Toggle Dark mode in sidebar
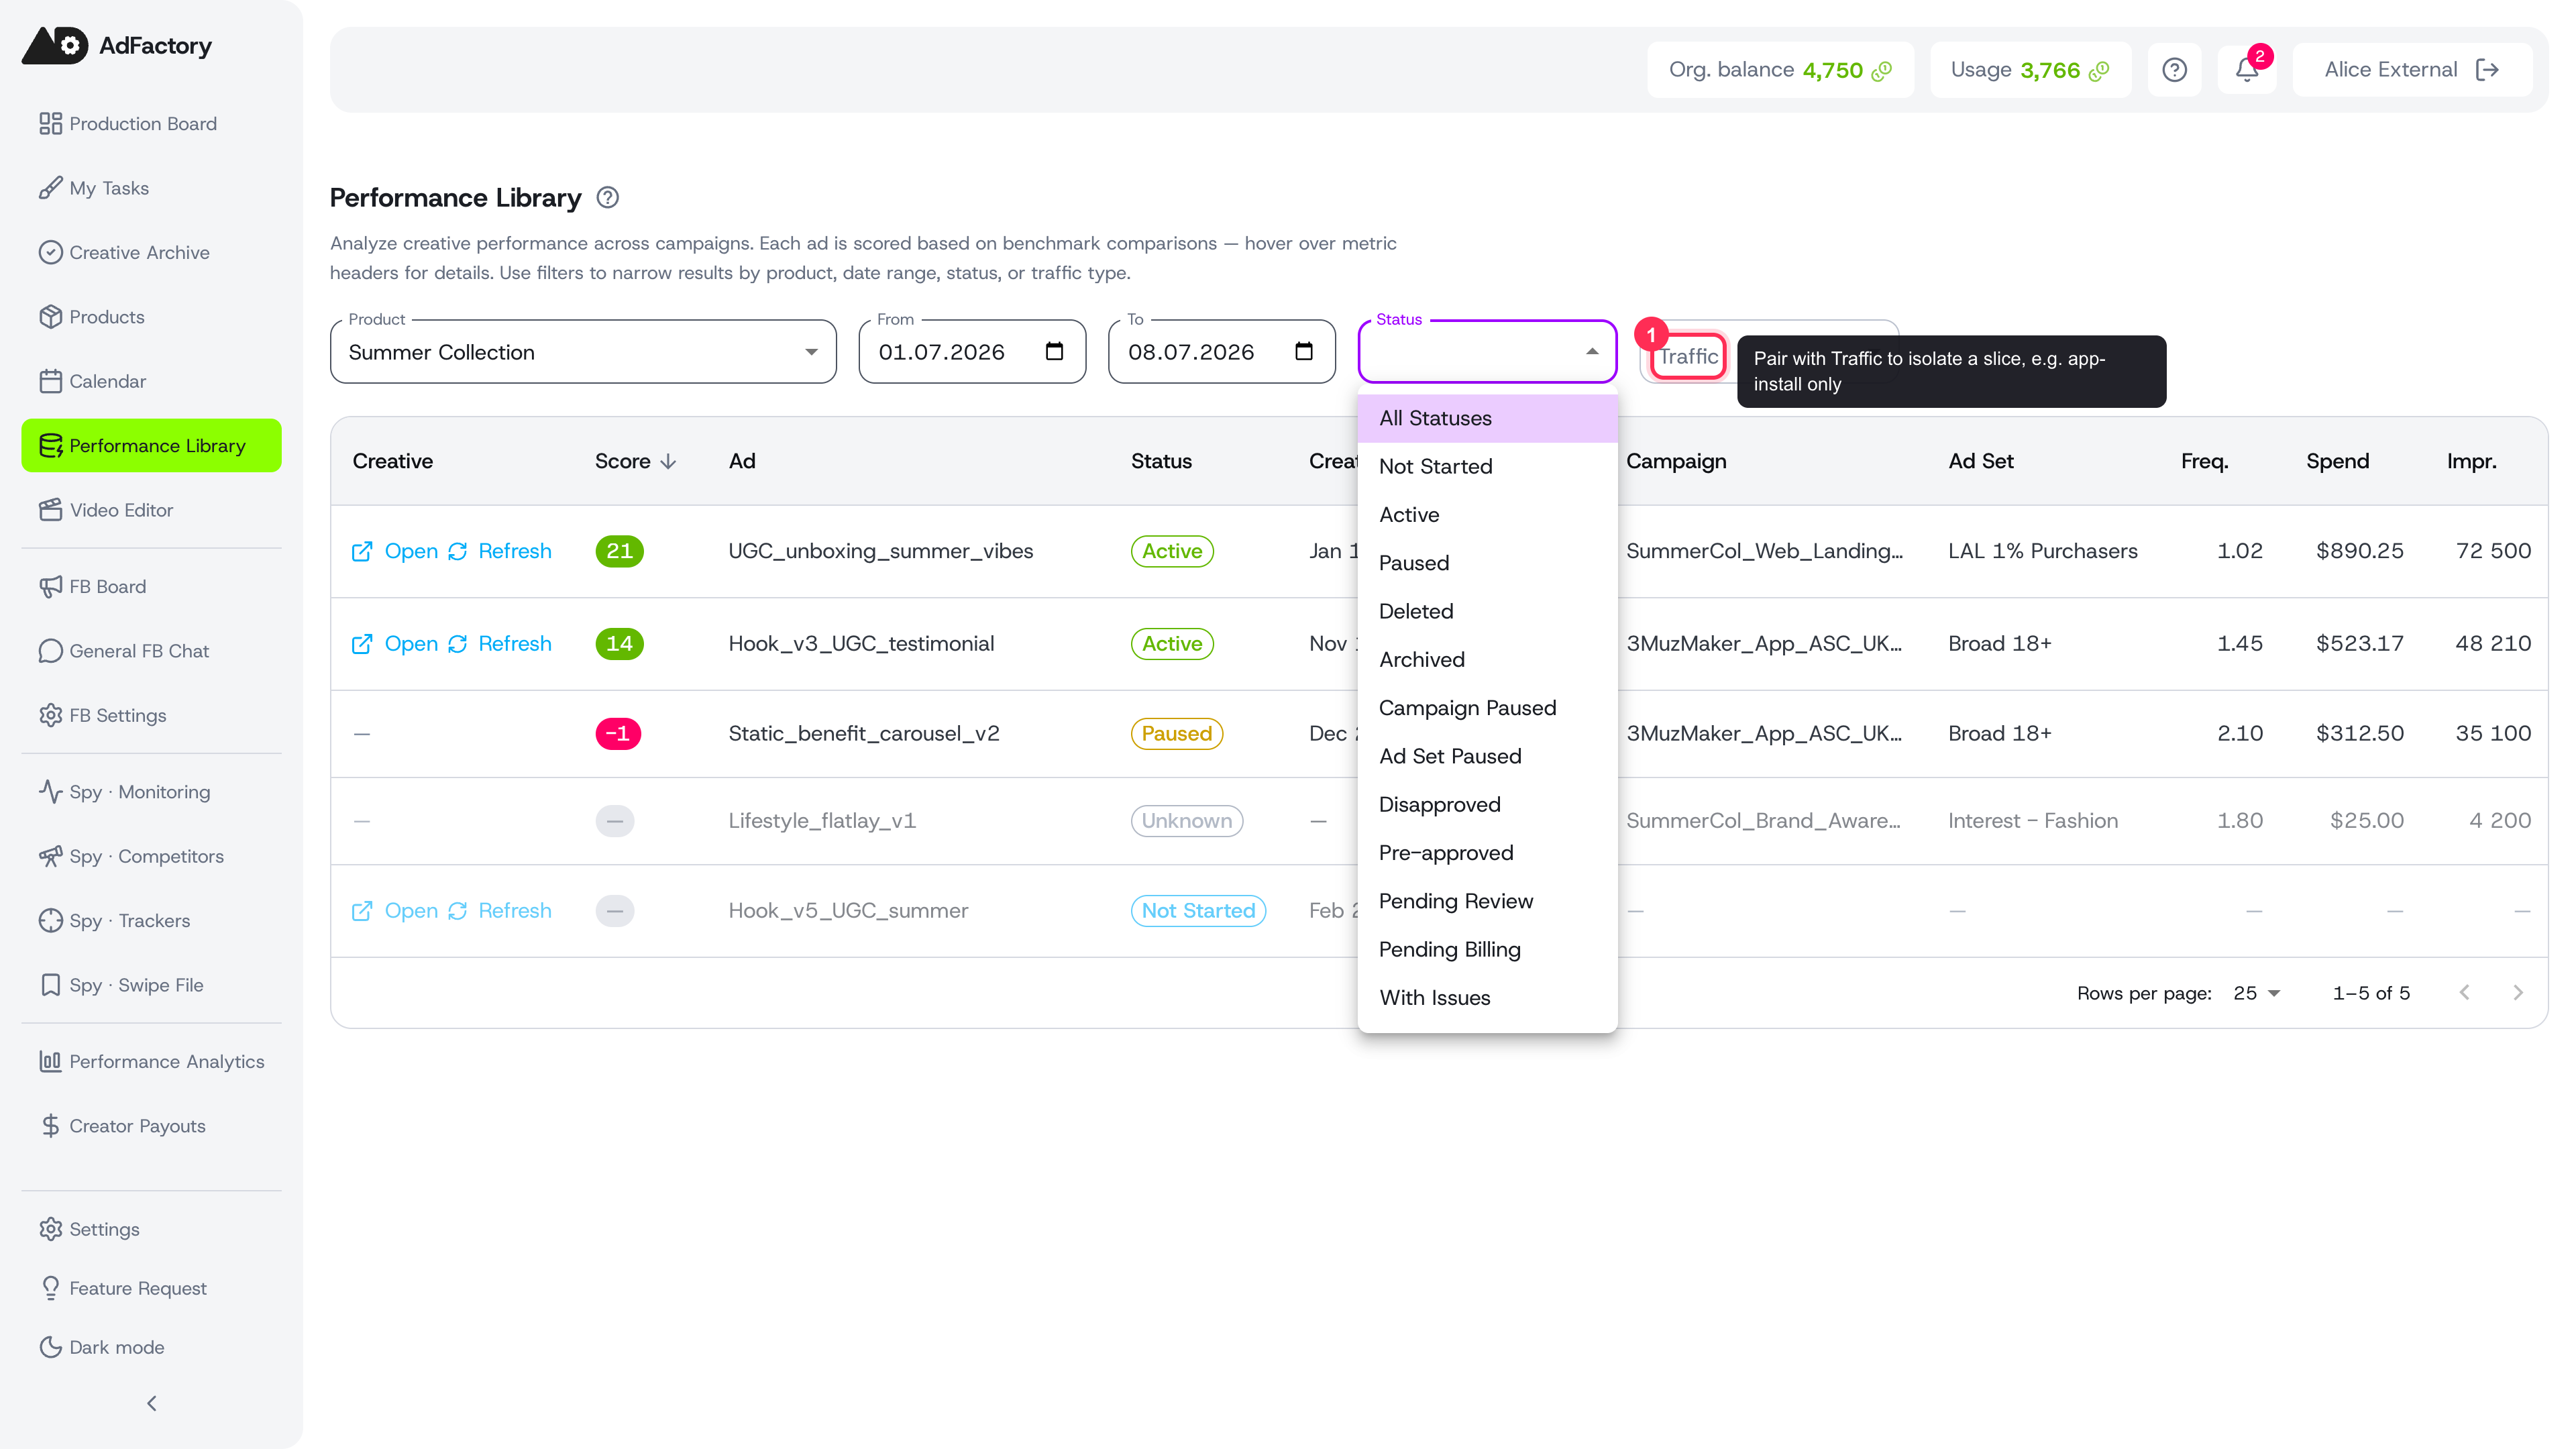 151,1347
